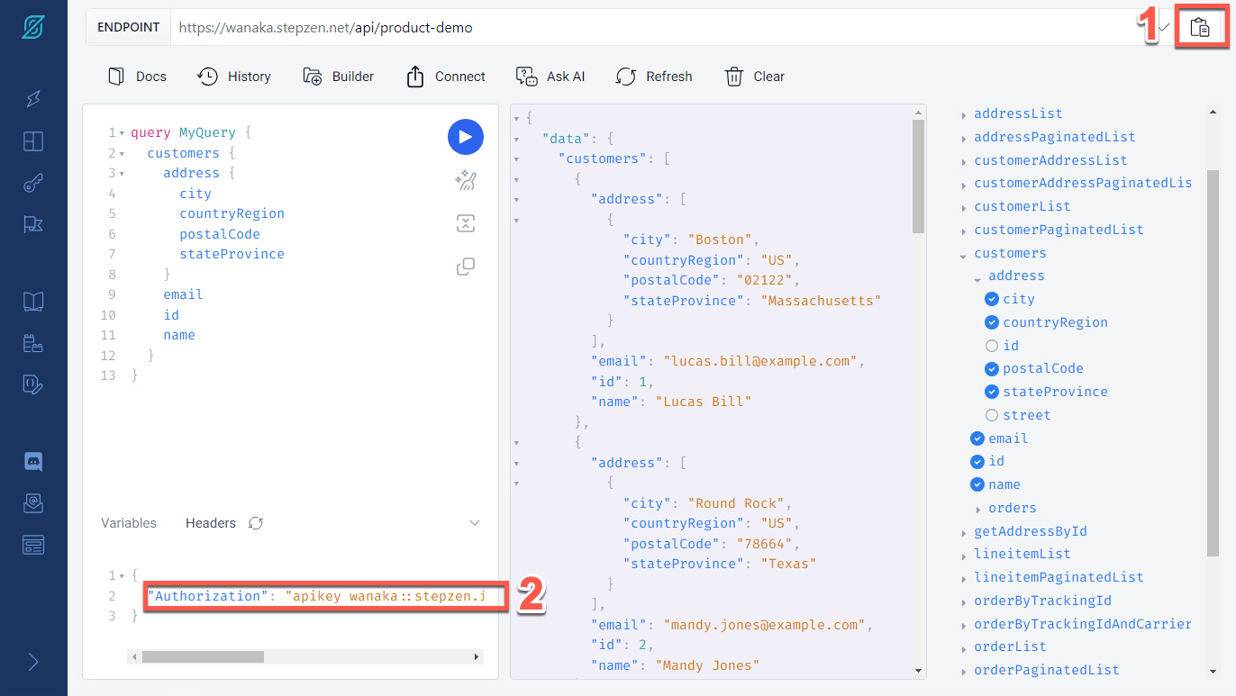Open the Discord icon in the sidebar
This screenshot has height=696, width=1236.
click(x=33, y=461)
